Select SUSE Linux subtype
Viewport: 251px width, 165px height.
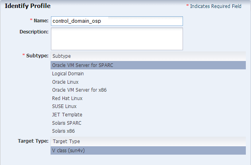[148, 106]
